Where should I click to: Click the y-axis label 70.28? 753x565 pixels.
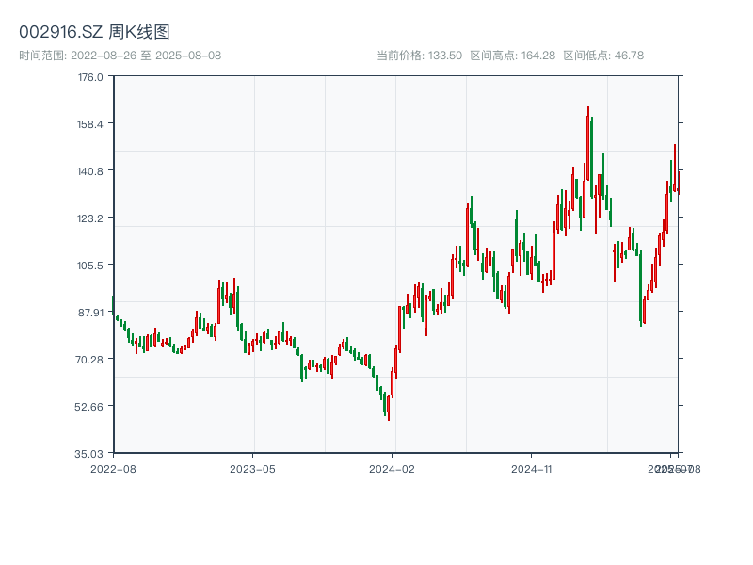tap(89, 360)
